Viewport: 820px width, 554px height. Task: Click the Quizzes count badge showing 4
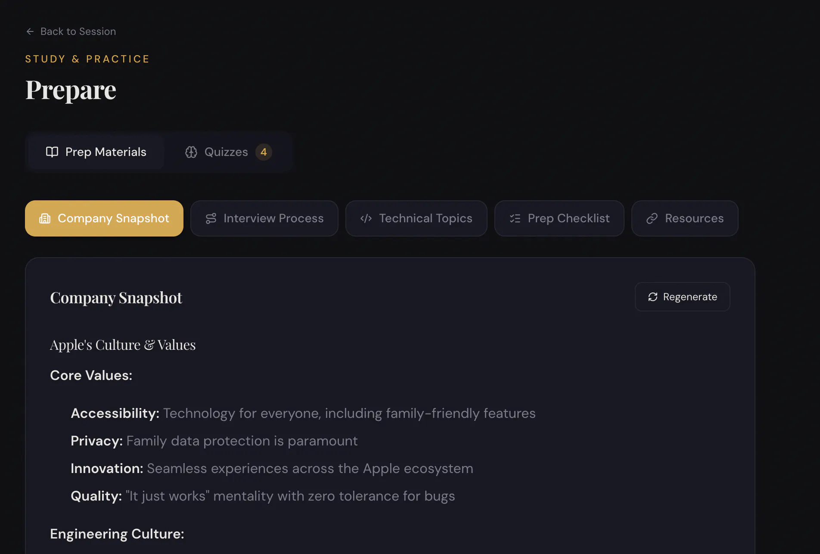[264, 152]
